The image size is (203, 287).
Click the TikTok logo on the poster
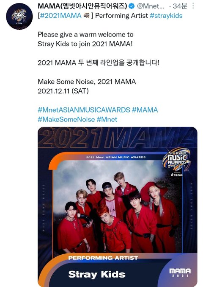pos(177,175)
